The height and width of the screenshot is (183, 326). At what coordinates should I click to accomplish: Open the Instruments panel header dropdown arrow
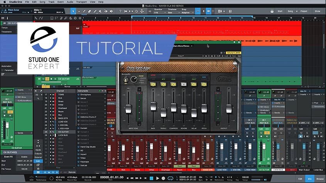102,91
